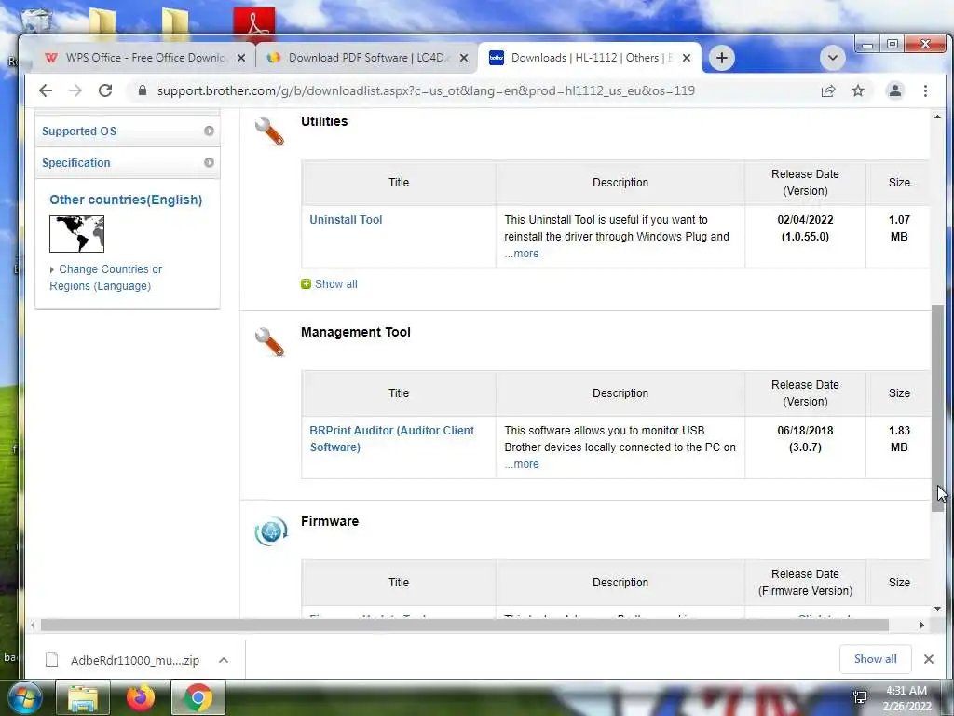Click the green plus Show all icon

[x=306, y=284]
